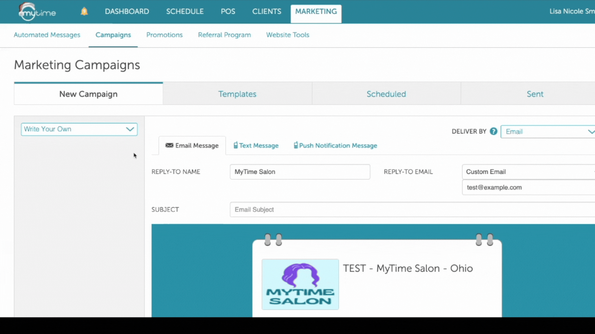Select the Marketing menu item
The height and width of the screenshot is (334, 595).
(x=316, y=13)
